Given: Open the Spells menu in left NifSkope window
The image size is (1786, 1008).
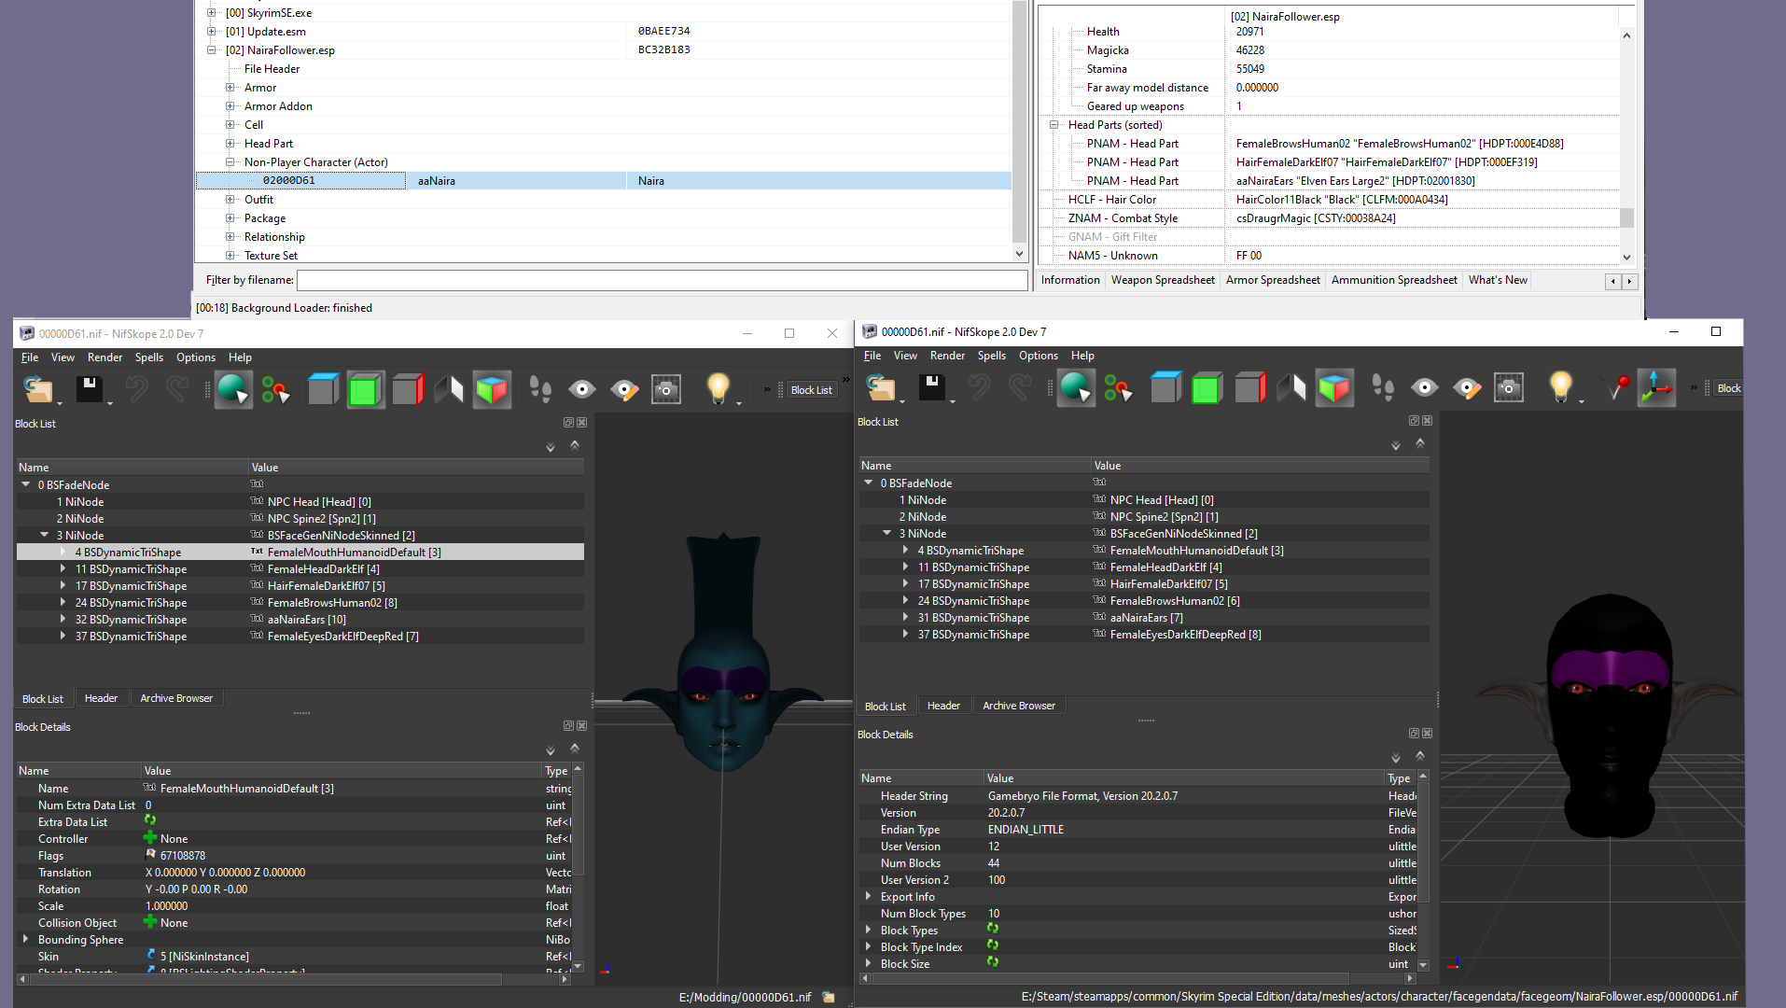Looking at the screenshot, I should click(x=148, y=357).
